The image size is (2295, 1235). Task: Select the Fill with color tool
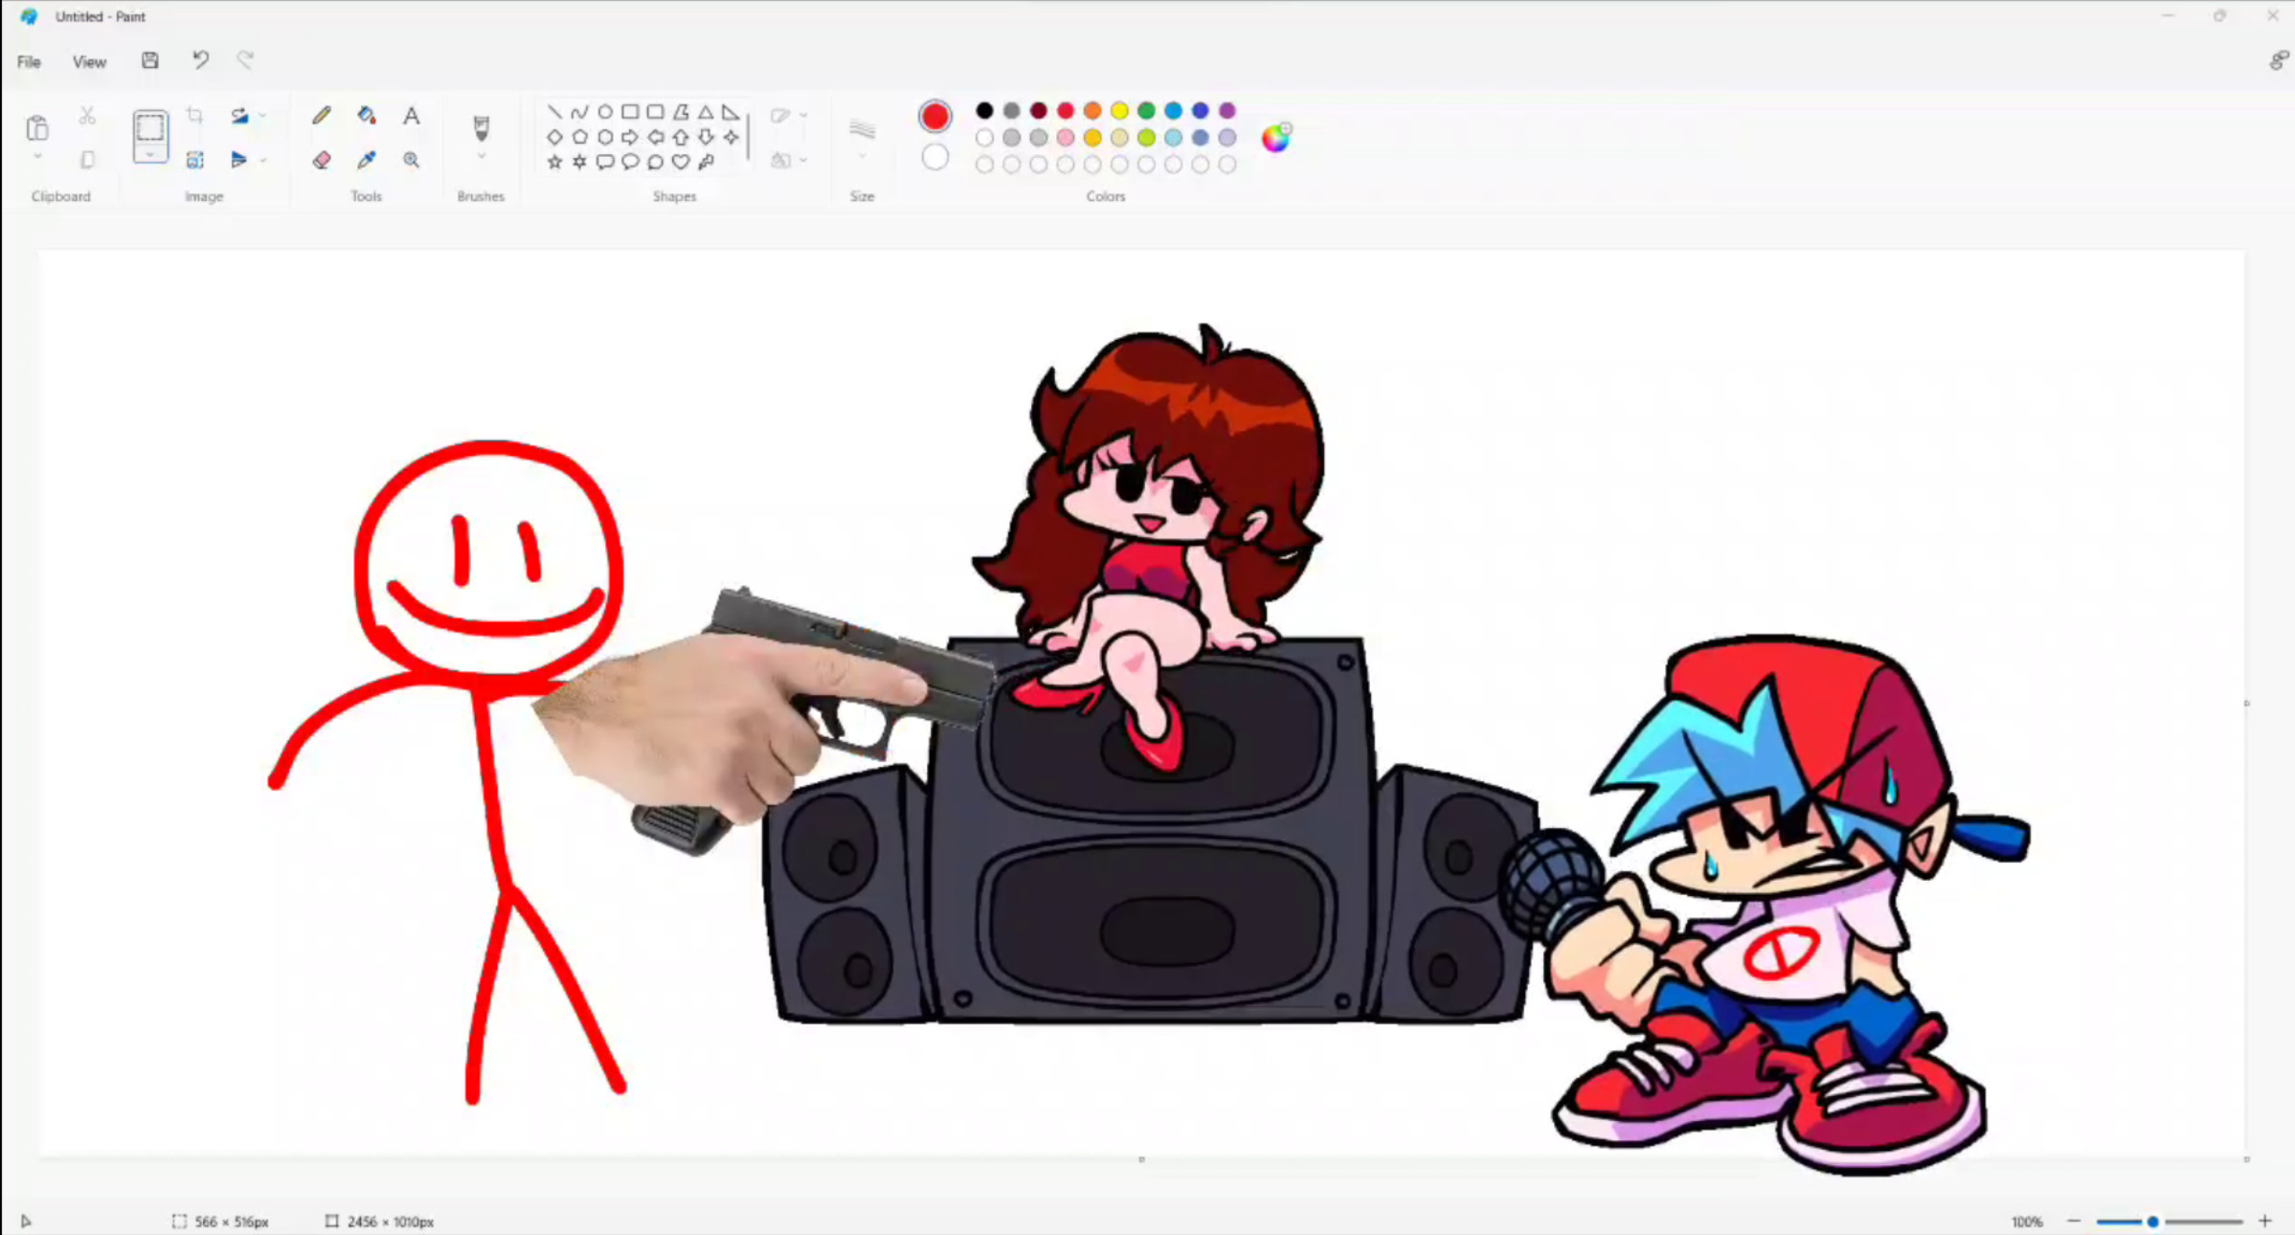click(366, 115)
